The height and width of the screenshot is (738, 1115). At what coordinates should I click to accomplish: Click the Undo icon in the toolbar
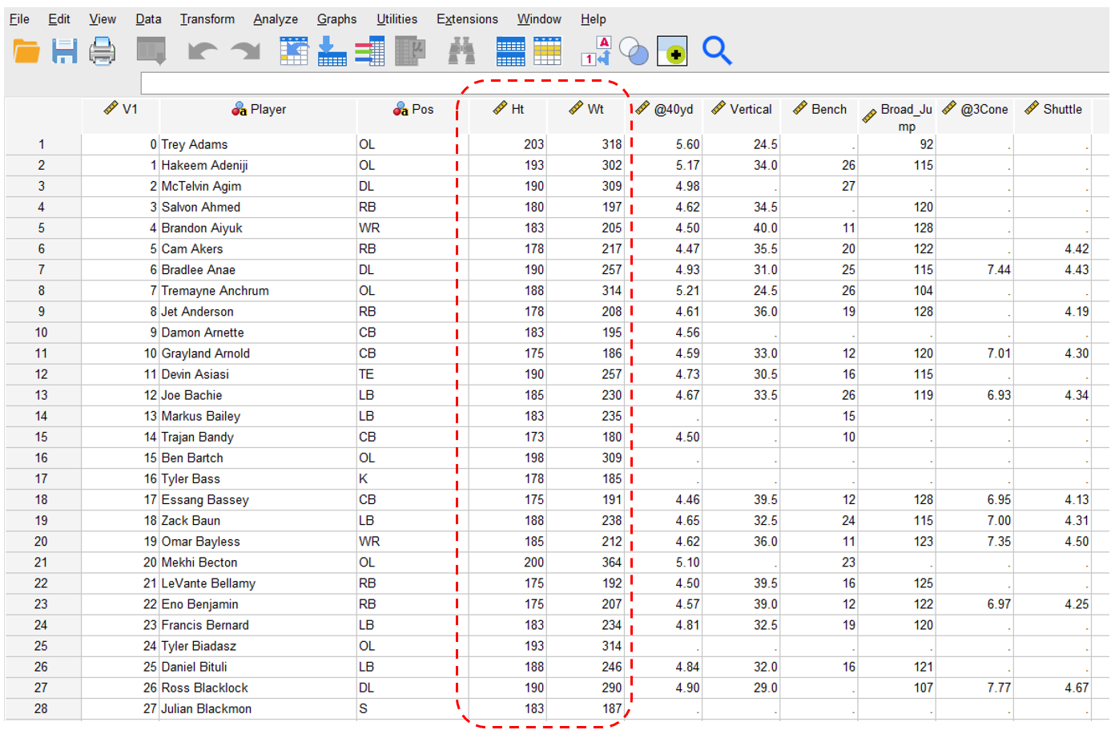[x=203, y=50]
